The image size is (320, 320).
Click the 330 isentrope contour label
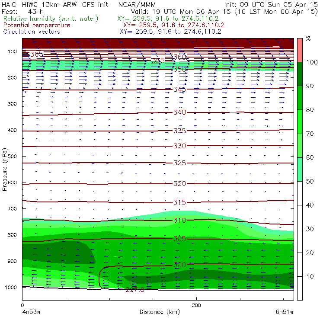click(x=179, y=146)
